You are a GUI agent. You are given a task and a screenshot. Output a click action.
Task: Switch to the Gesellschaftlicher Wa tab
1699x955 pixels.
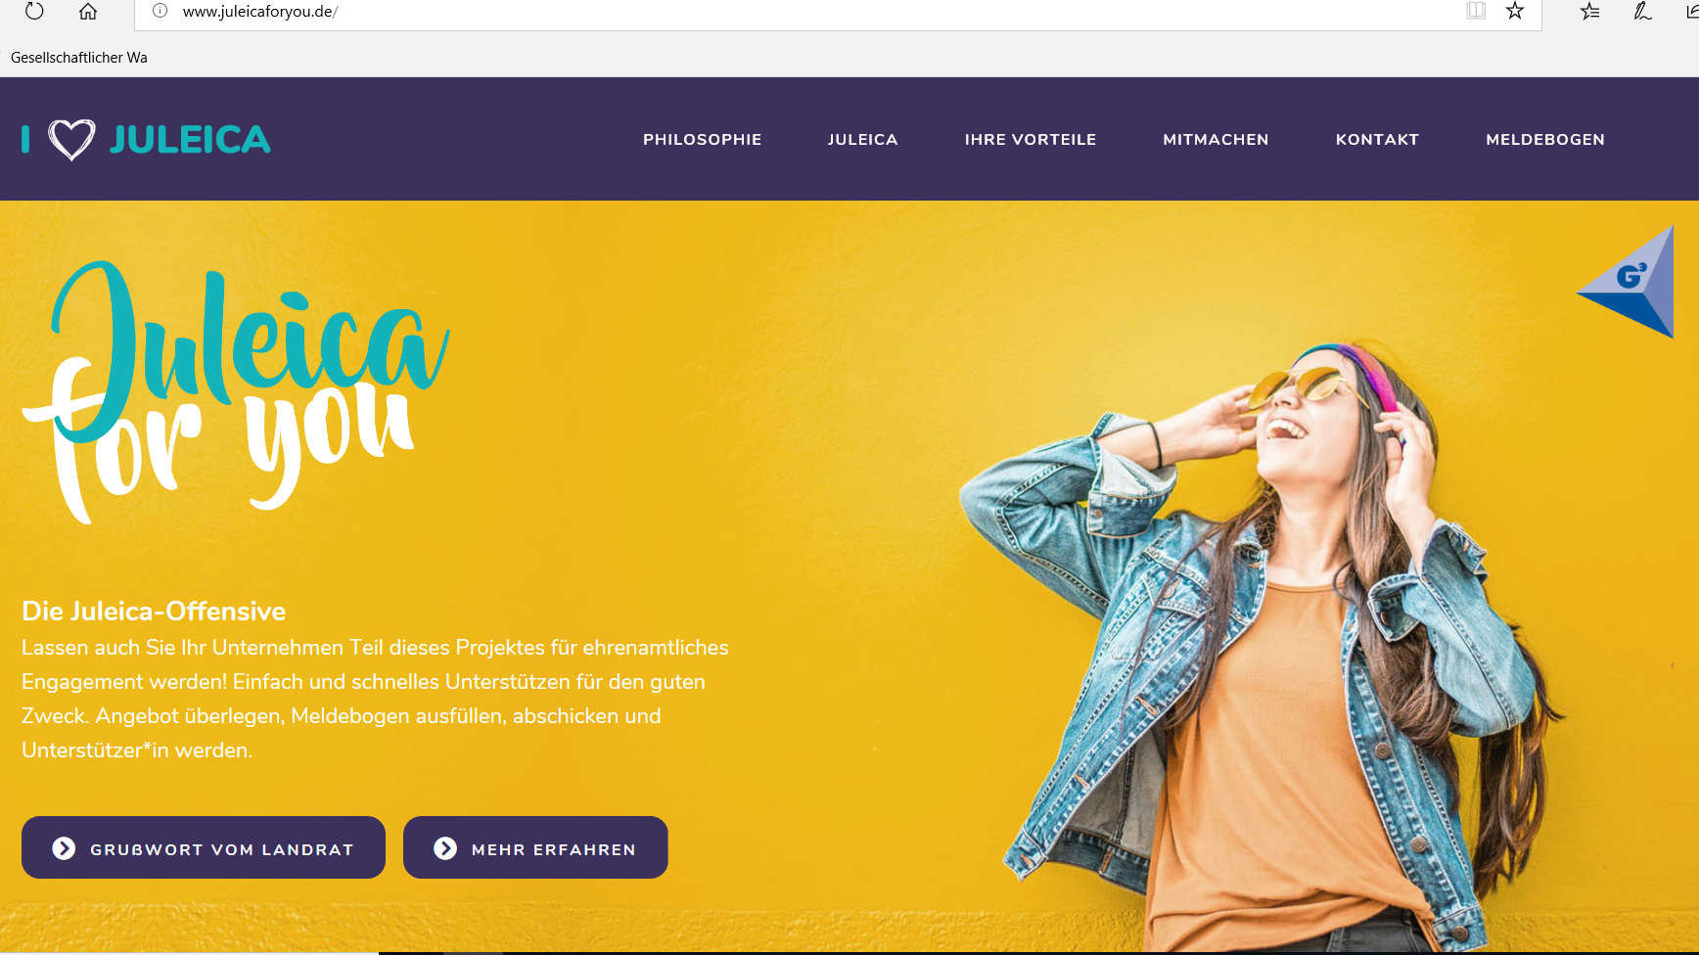(79, 58)
